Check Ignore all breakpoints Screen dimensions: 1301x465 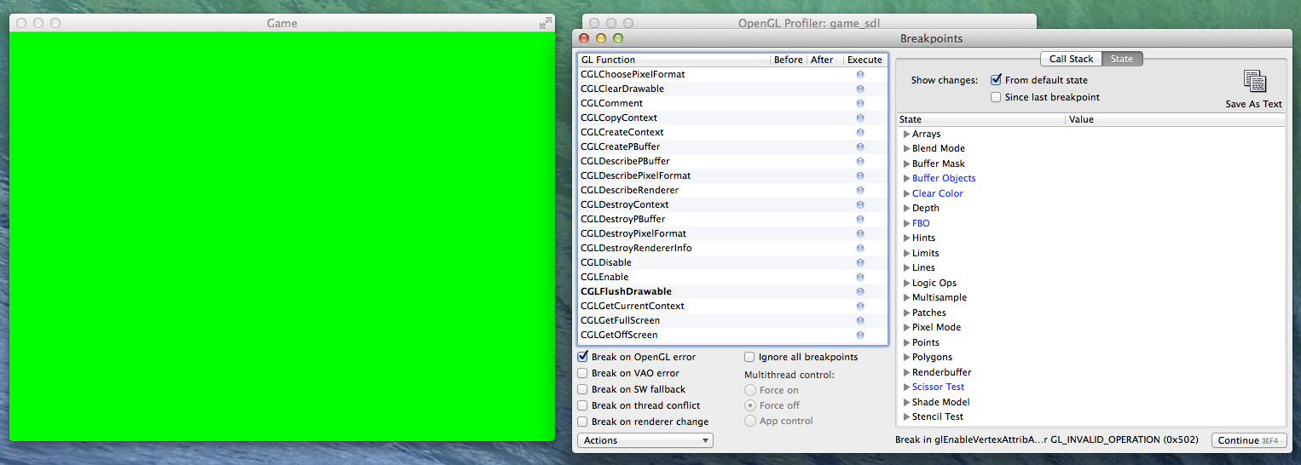click(750, 357)
